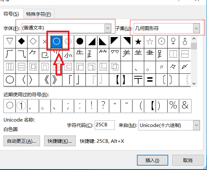Select the bullseye double circle symbol

click(68, 42)
